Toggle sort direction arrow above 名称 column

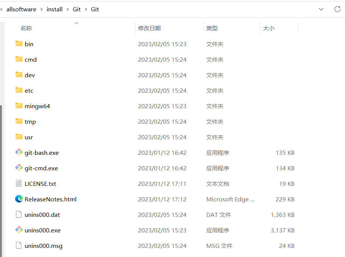pyautogui.click(x=76, y=23)
